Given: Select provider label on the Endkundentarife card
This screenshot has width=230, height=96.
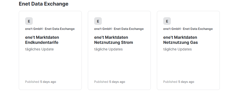Looking at the screenshot, I should pos(50,29).
